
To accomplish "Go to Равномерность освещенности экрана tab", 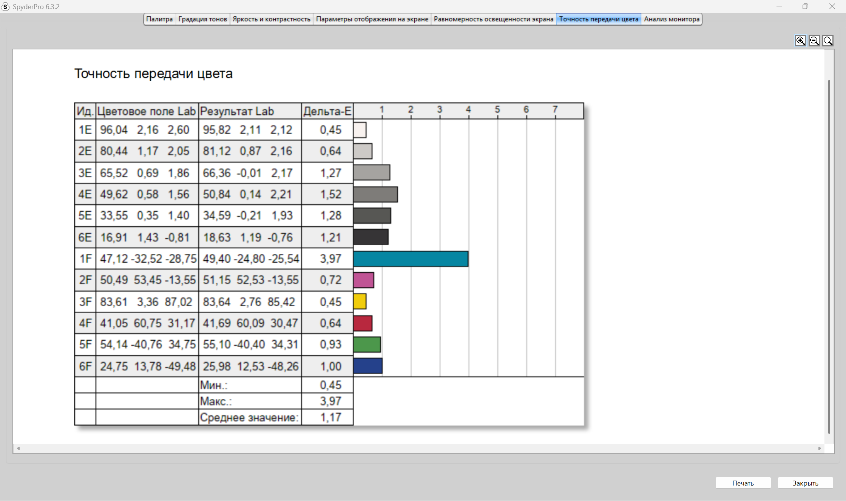I will 493,19.
